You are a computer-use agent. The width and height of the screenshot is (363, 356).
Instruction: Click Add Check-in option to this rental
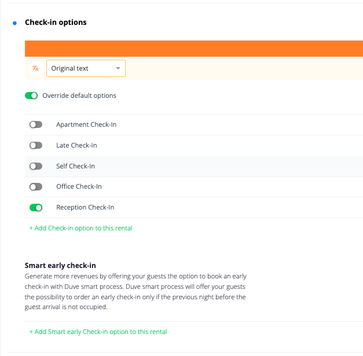(80, 228)
